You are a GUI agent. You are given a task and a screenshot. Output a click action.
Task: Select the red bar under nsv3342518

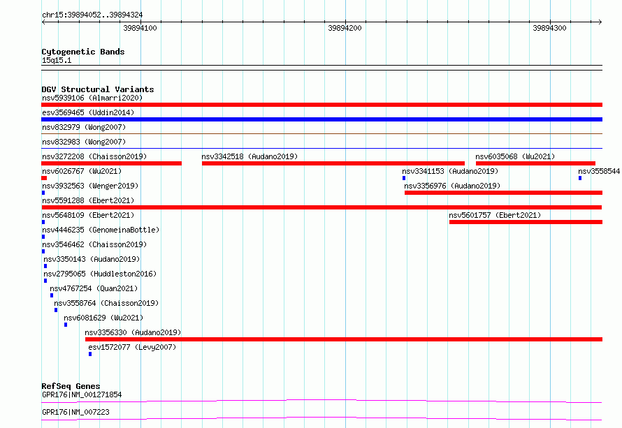[333, 163]
